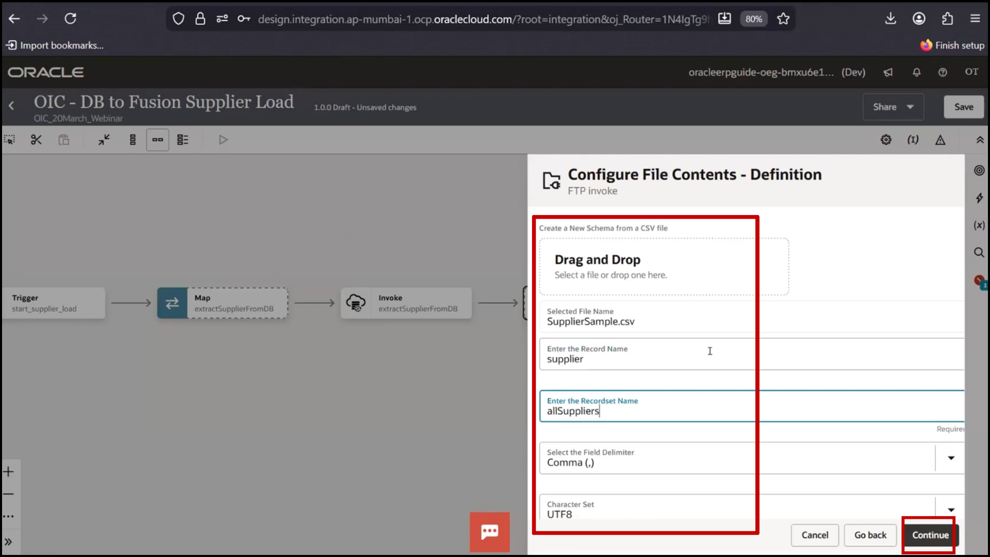Go back using chevron beside integration title
This screenshot has width=990, height=557.
click(11, 106)
